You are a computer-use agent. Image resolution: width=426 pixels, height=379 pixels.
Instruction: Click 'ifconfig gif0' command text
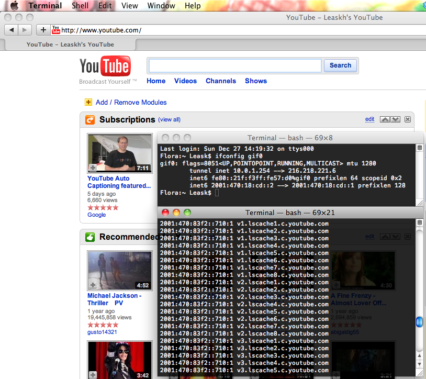coord(239,156)
